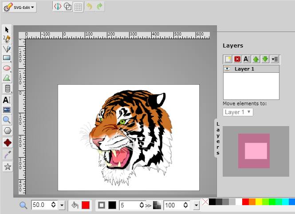Choose the Pencil freehand tool
295x214 pixels.
(7, 39)
